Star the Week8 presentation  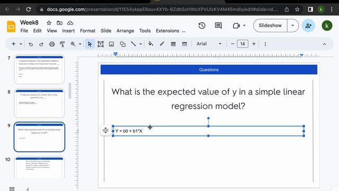click(49, 23)
